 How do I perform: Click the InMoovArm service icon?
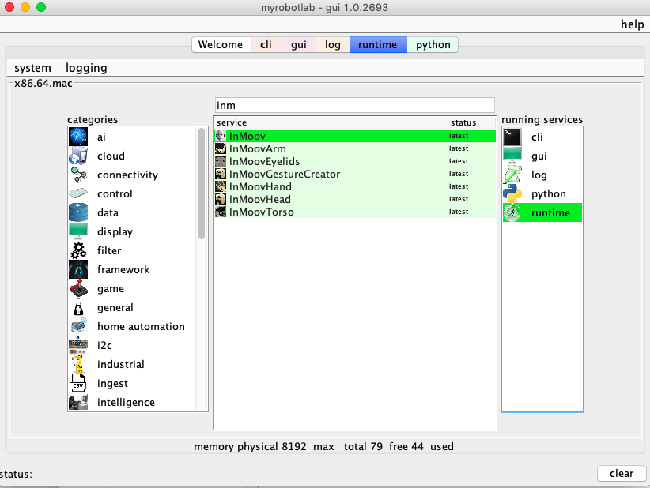pyautogui.click(x=221, y=148)
